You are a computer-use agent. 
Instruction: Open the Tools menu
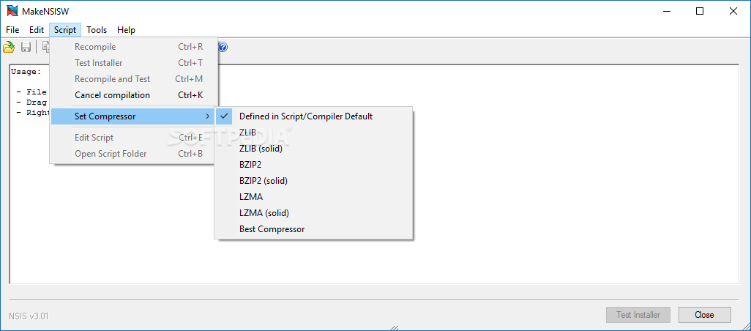97,30
